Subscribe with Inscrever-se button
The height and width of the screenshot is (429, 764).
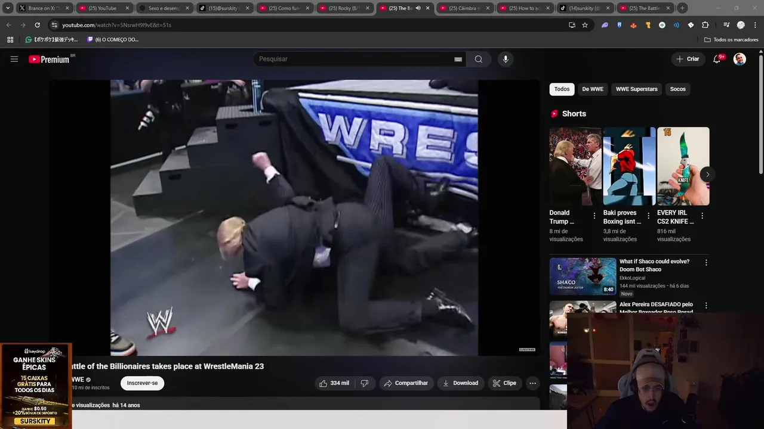[x=142, y=383]
